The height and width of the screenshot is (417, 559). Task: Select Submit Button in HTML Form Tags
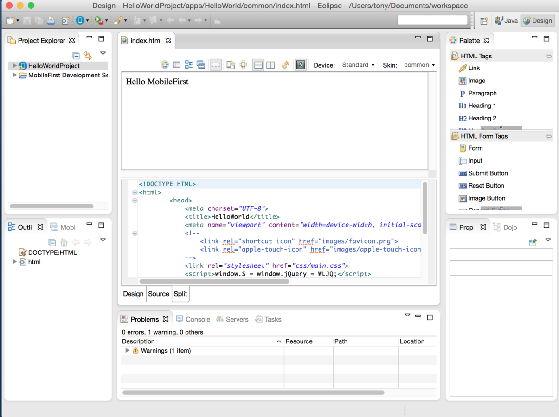click(488, 173)
